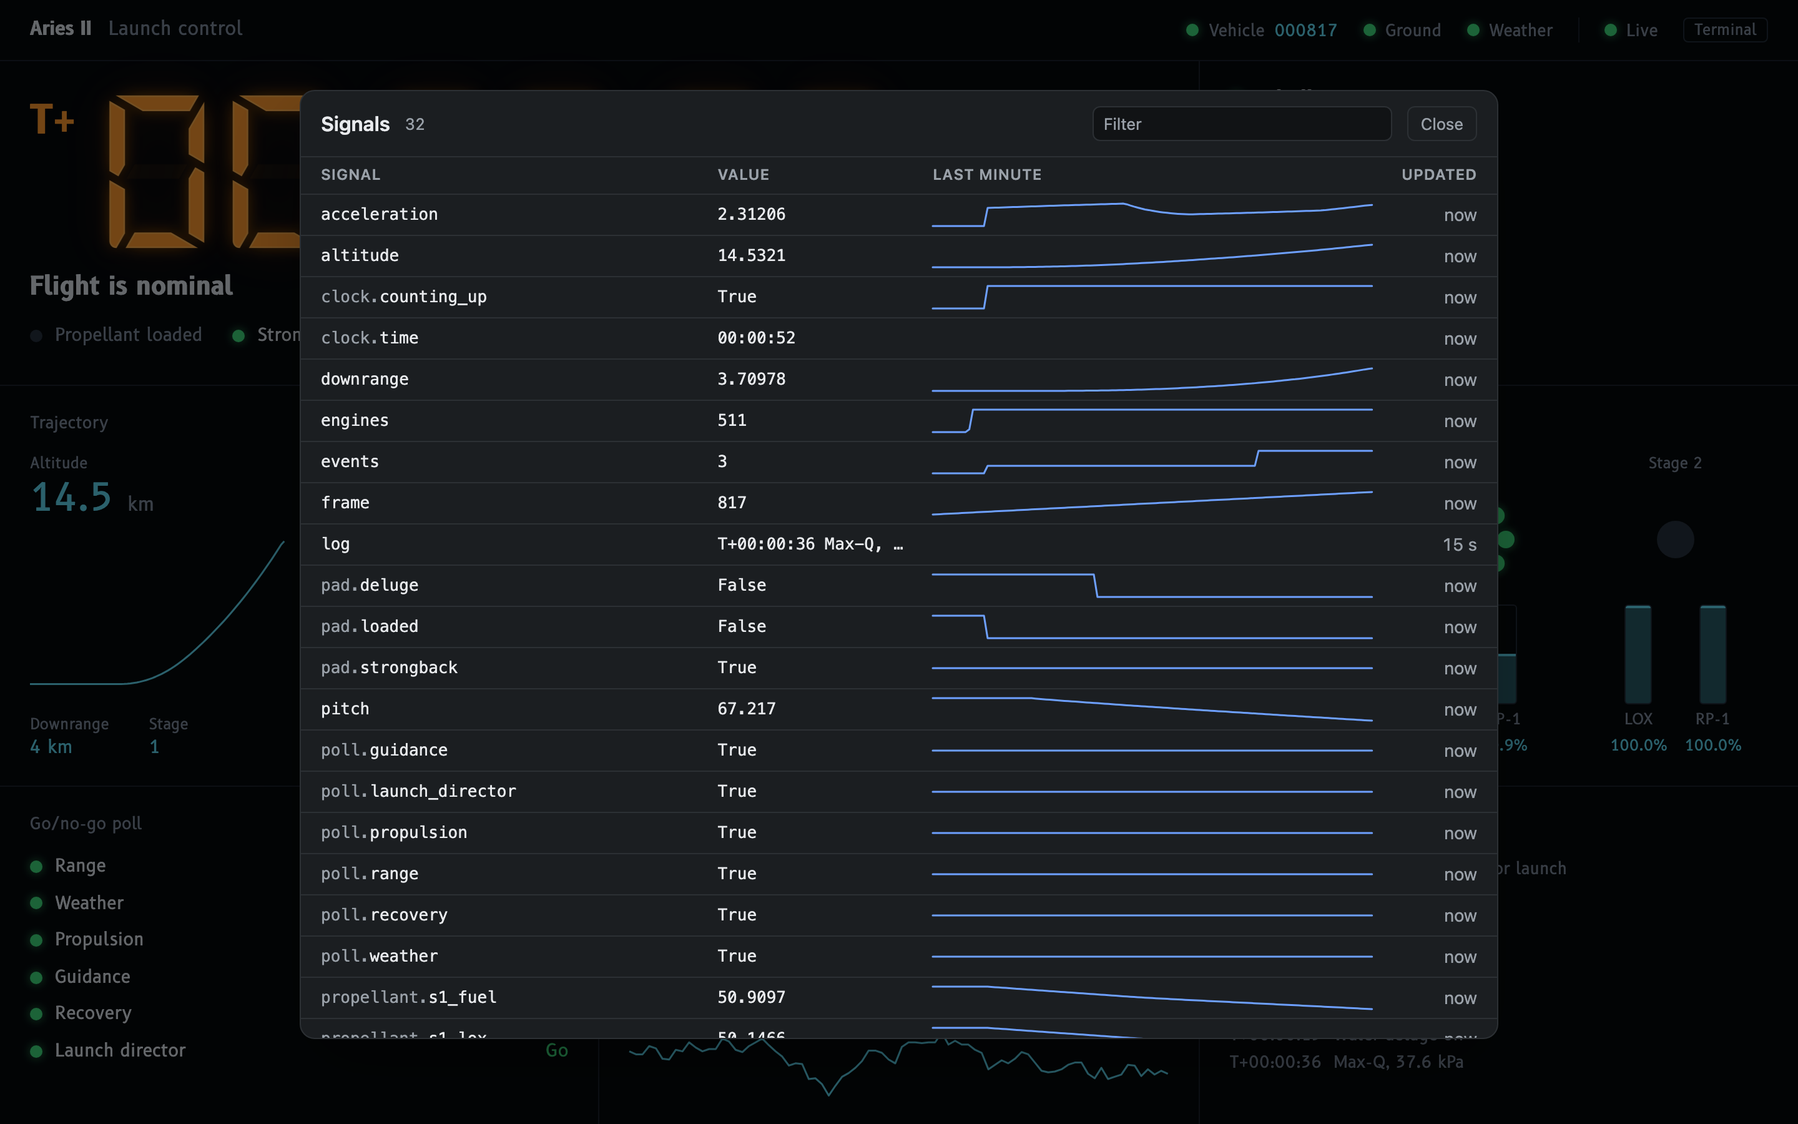Click the Aries II title

[60, 28]
